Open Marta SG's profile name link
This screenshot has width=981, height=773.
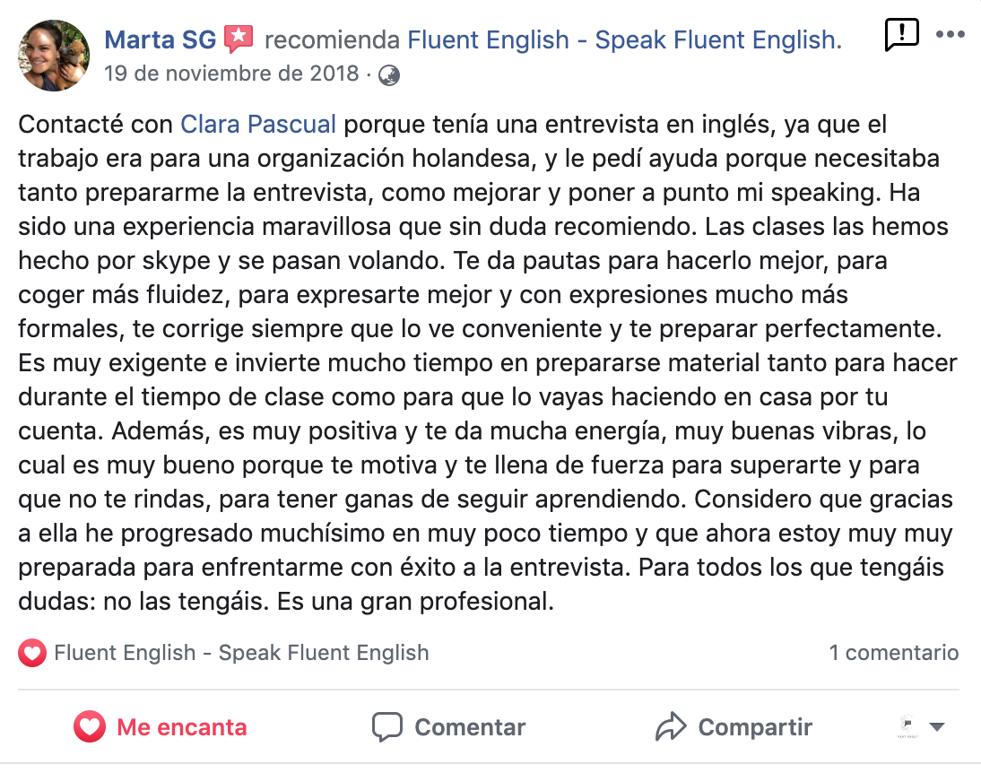(x=161, y=40)
